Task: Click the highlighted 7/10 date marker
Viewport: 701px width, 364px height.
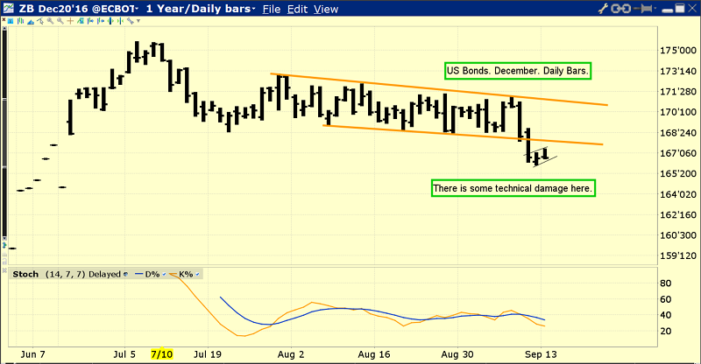Action: click(162, 354)
